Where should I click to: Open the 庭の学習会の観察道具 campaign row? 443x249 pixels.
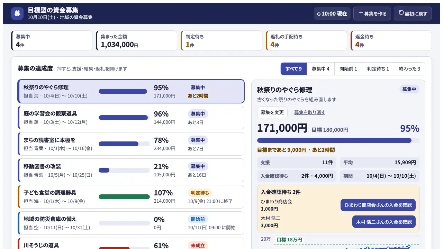point(131,118)
